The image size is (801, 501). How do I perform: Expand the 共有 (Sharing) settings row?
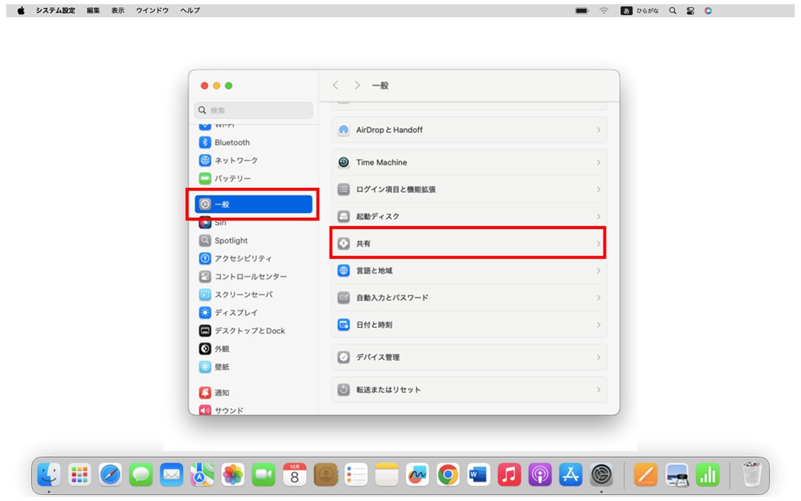coord(468,243)
